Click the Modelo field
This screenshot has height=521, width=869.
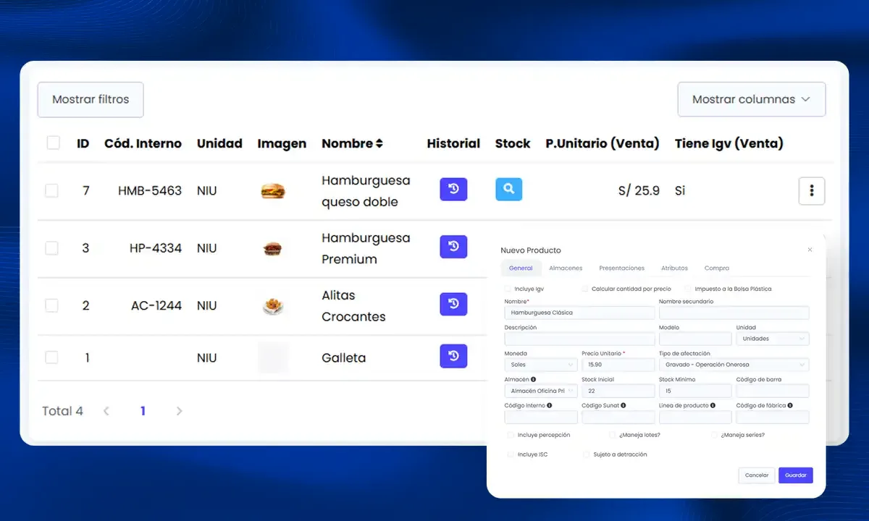695,339
